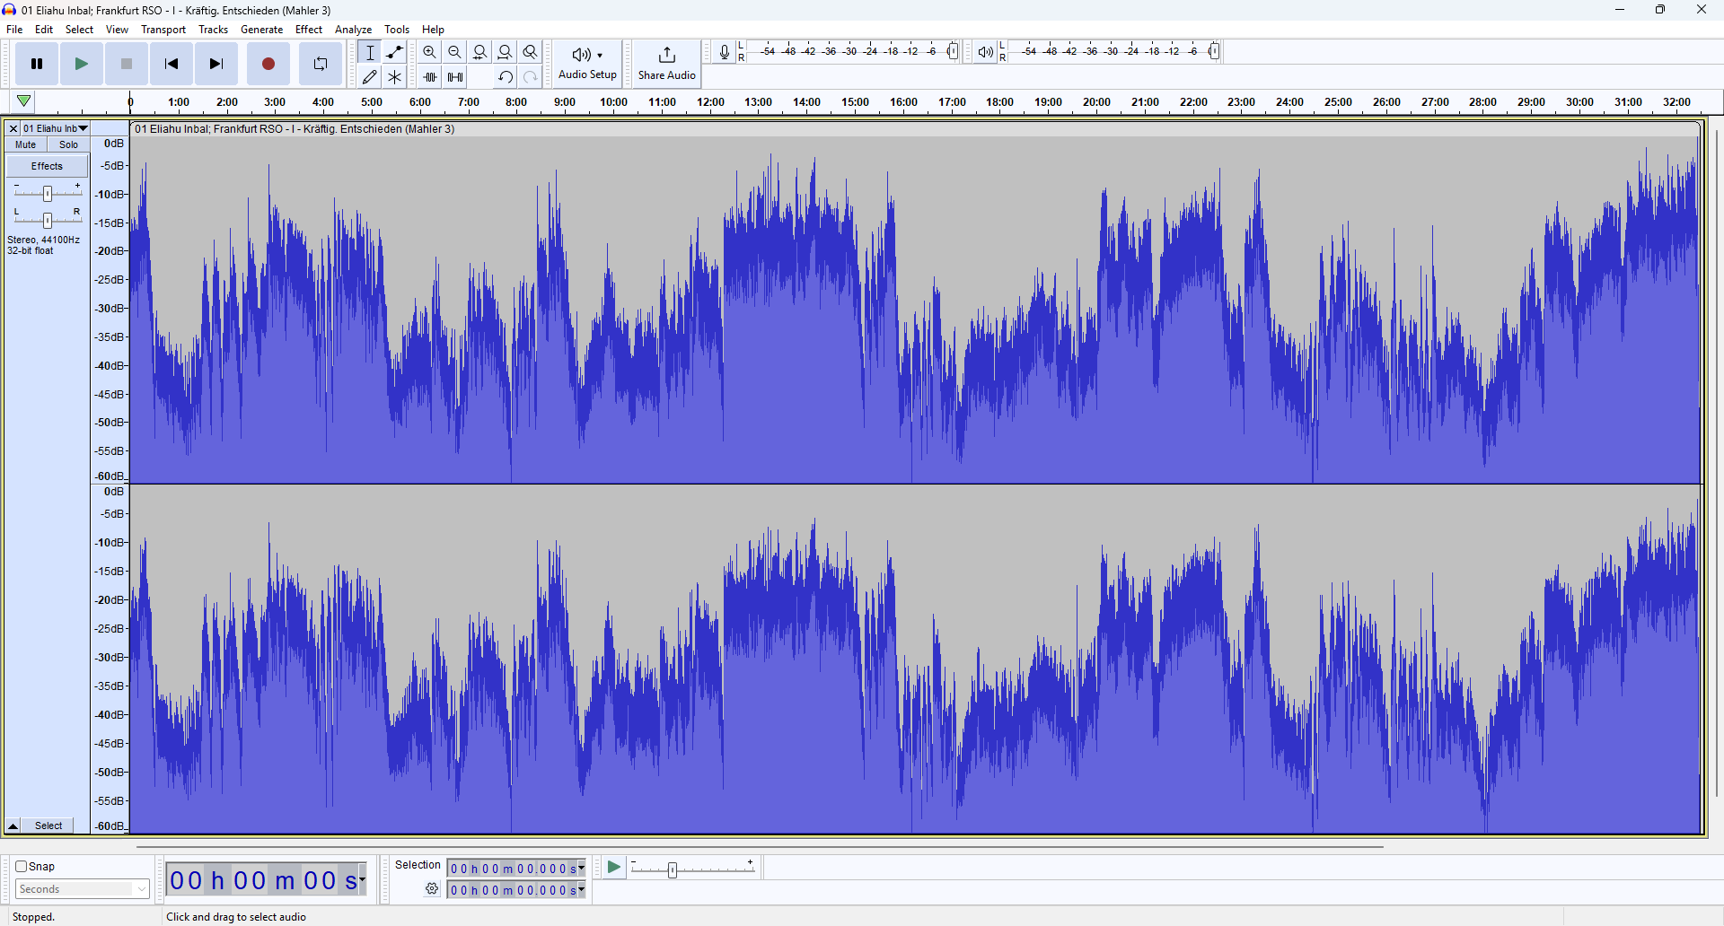Click the Zoom In magnifier
Image resolution: width=1724 pixels, height=926 pixels.
430,52
